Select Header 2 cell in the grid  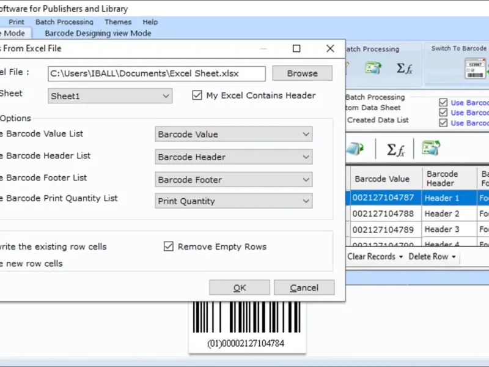pyautogui.click(x=449, y=213)
